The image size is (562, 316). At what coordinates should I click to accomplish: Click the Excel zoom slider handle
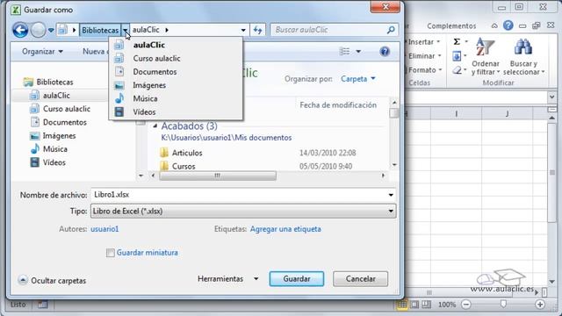[503, 305]
